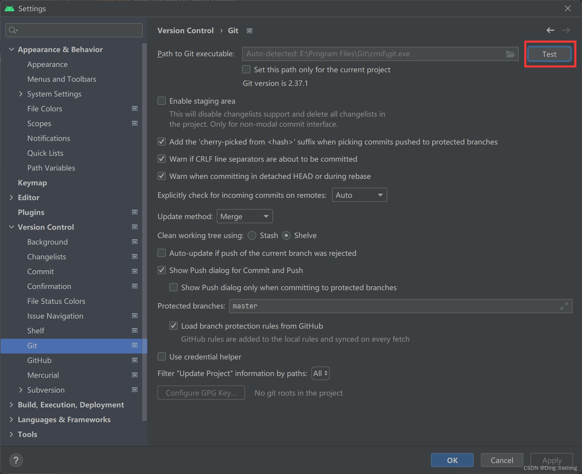The image size is (582, 474).
Task: Click project icon in selected Git row
Action: pyautogui.click(x=135, y=346)
